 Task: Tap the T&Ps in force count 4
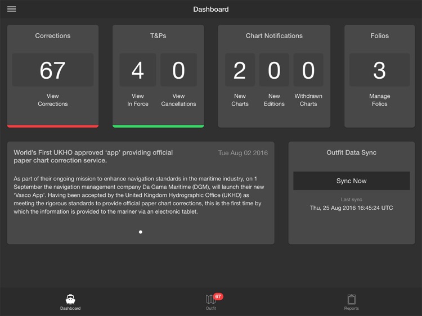tap(138, 70)
